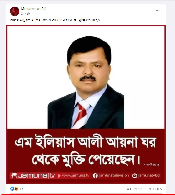Open the 8 comments link
Screen dimensions: 175x195
coord(137,189)
